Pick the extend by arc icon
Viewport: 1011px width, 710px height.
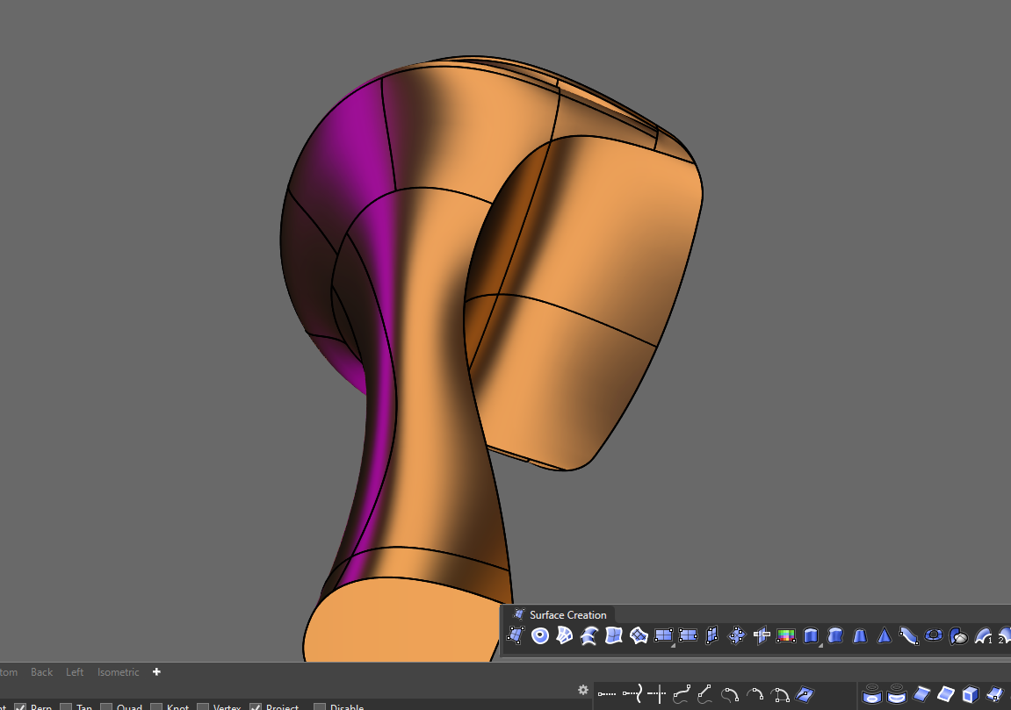tap(730, 694)
